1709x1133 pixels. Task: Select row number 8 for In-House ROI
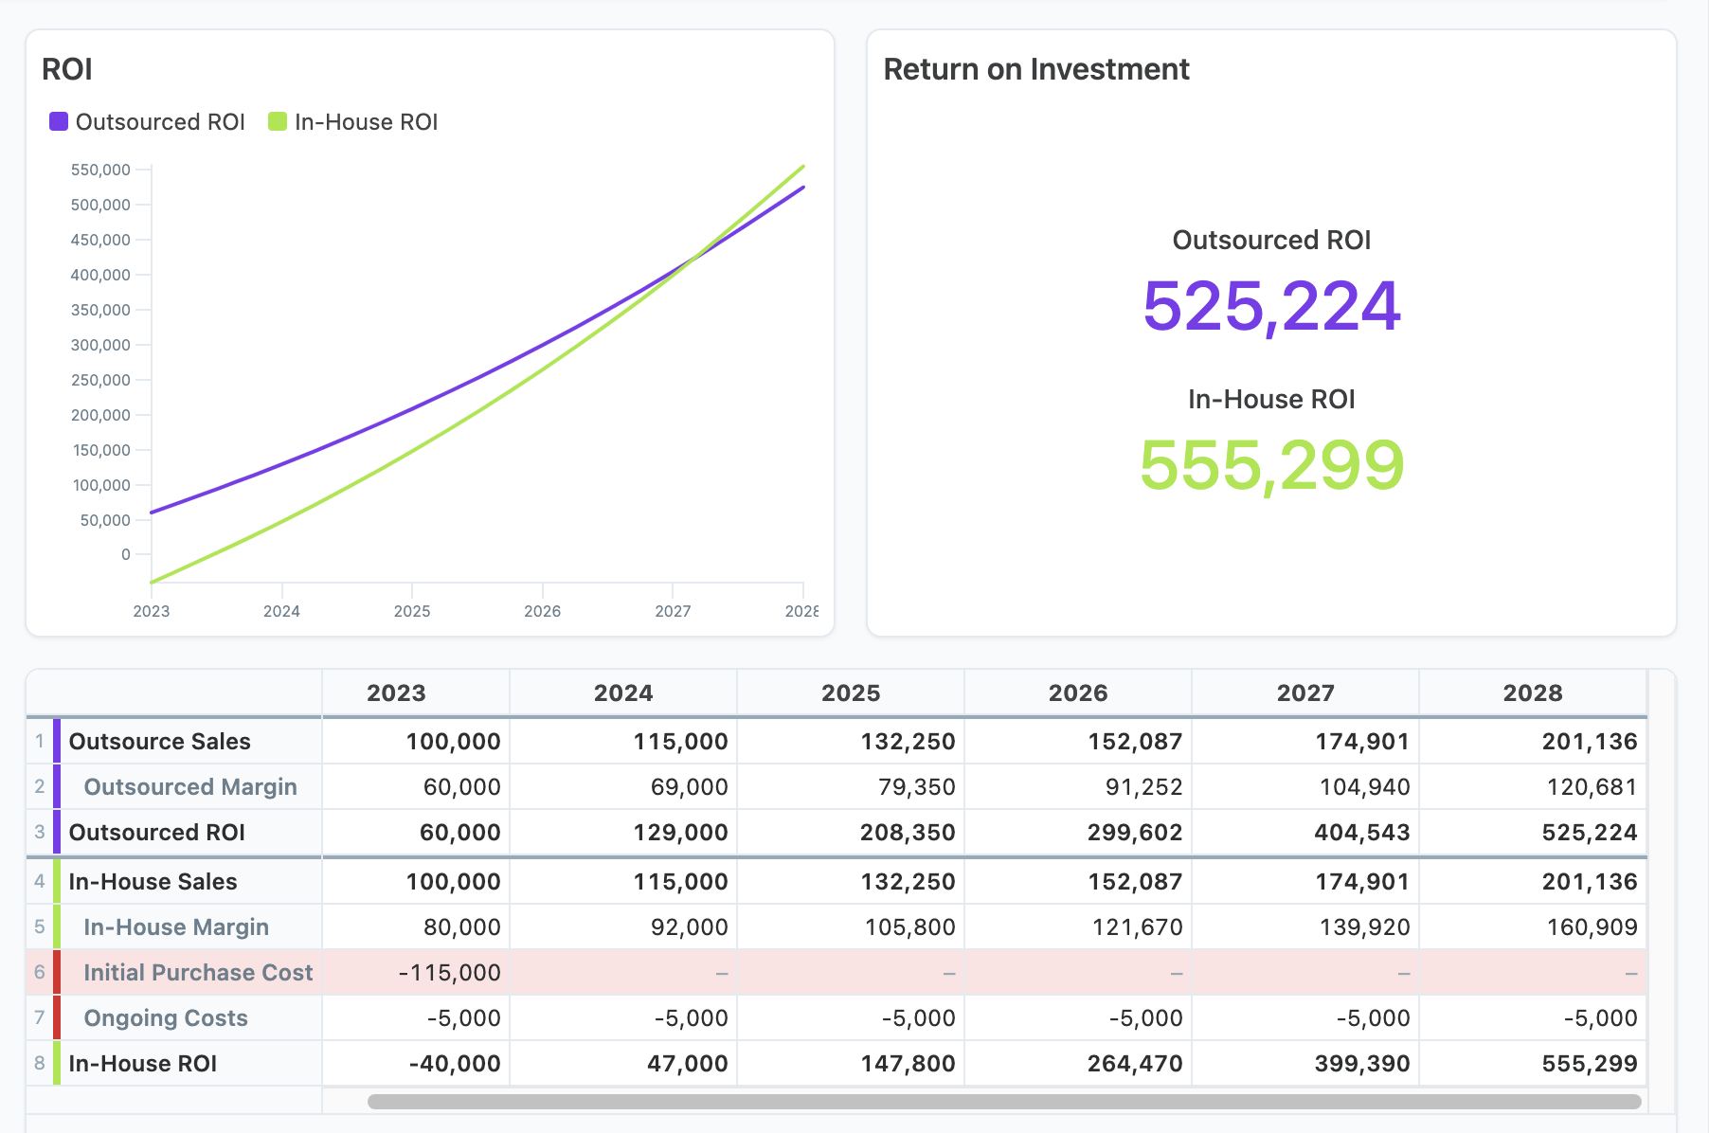pyautogui.click(x=39, y=1063)
